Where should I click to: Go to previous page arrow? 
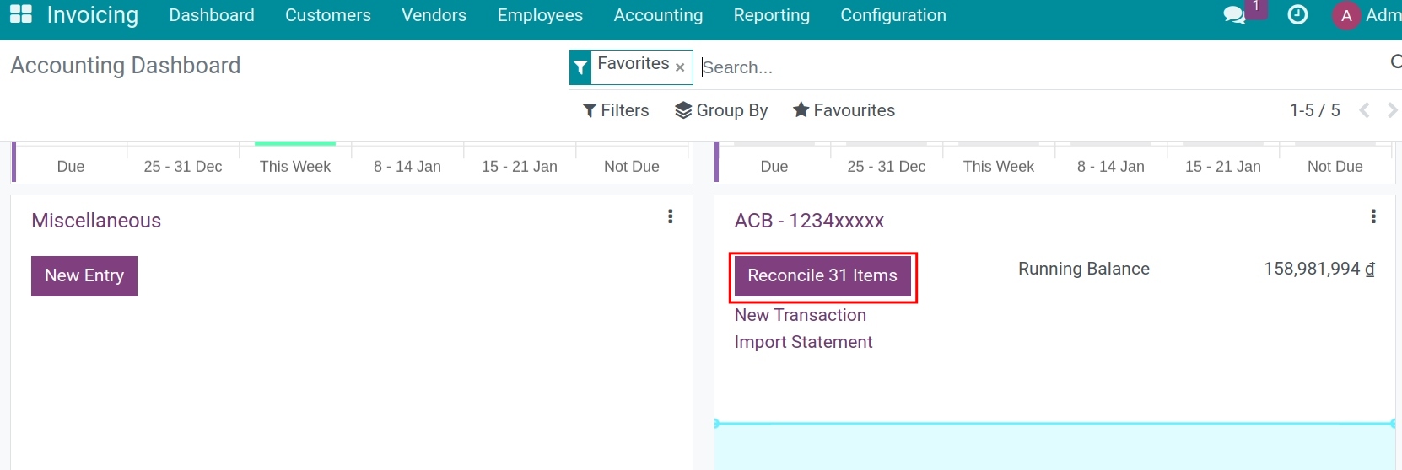[x=1364, y=110]
